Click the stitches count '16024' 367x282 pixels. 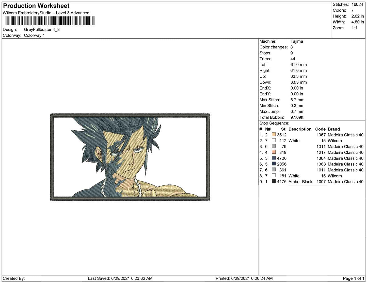(357, 5)
